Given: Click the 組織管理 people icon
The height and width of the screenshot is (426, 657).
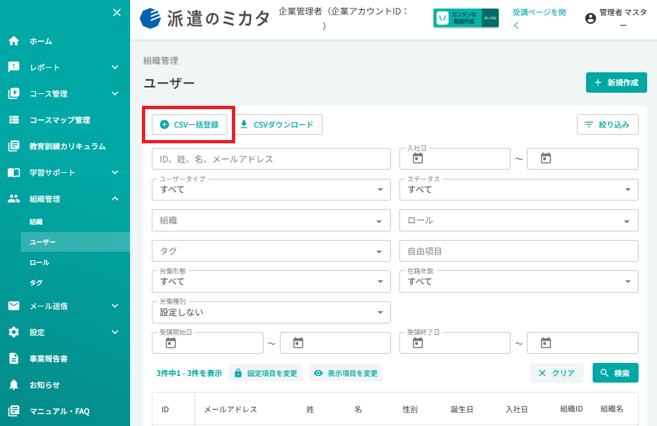Looking at the screenshot, I should click(x=14, y=199).
